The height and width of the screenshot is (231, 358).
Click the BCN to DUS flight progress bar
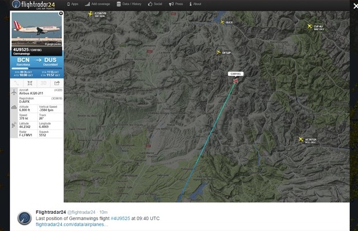(37, 68)
